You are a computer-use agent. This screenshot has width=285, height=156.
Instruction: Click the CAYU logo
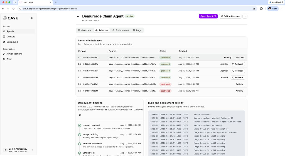click(11, 18)
